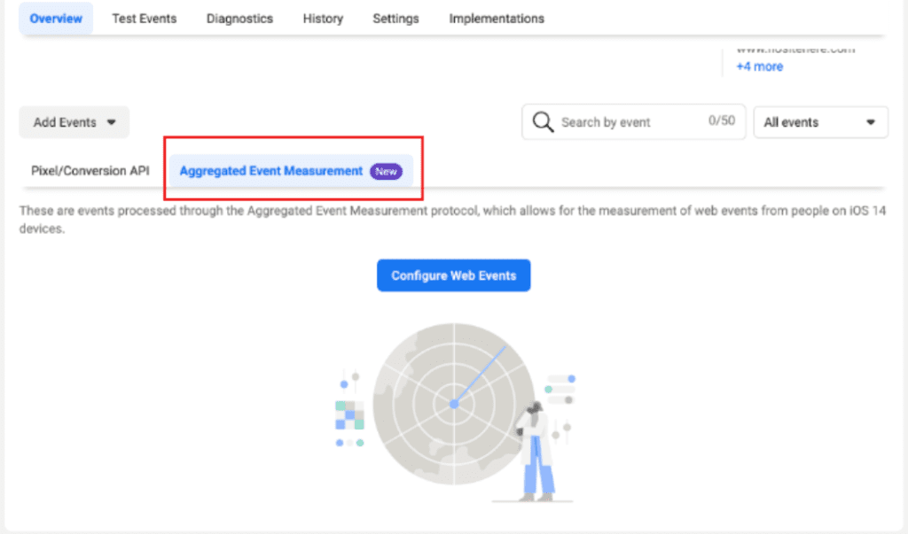Image resolution: width=908 pixels, height=534 pixels.
Task: Expand the +4 more websites link
Action: click(759, 66)
